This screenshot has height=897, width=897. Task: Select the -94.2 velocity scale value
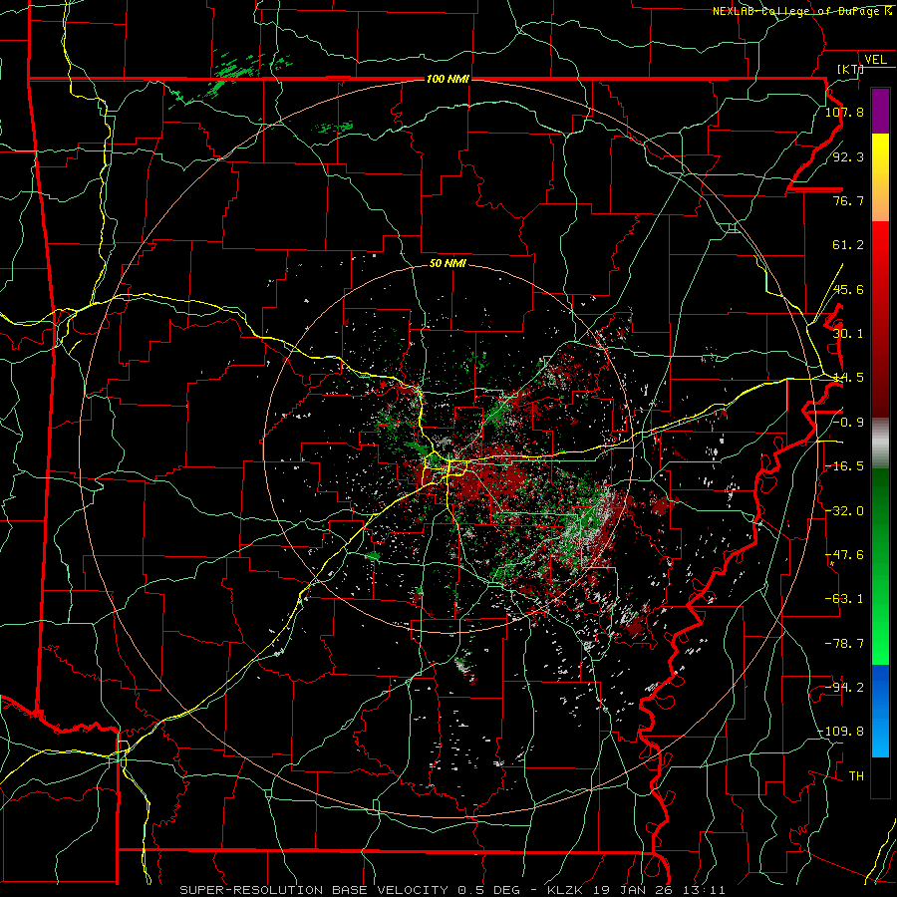click(x=844, y=688)
